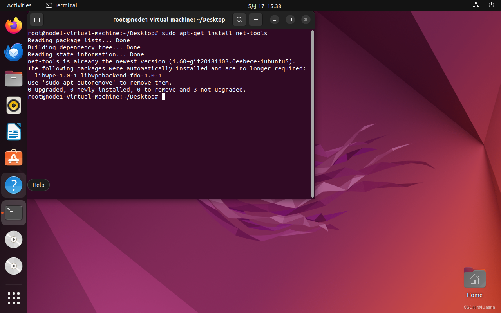Open LibreOffice Writer from dock

tap(14, 132)
